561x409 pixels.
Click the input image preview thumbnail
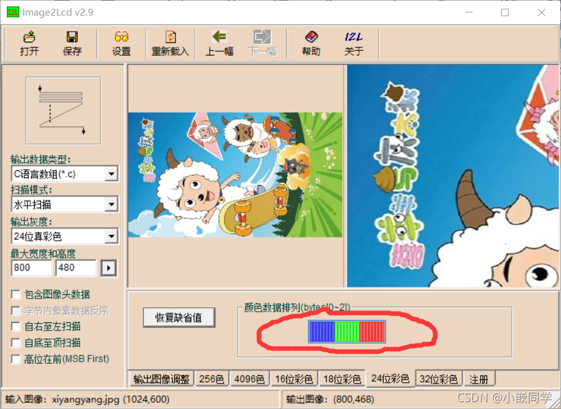click(x=235, y=175)
